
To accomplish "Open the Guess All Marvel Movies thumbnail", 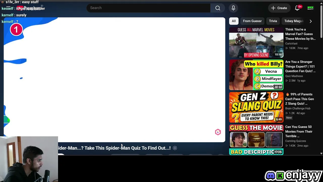I will [x=256, y=42].
